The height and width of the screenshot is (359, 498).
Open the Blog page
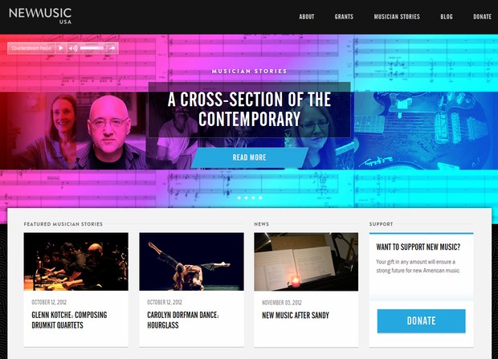pos(447,17)
